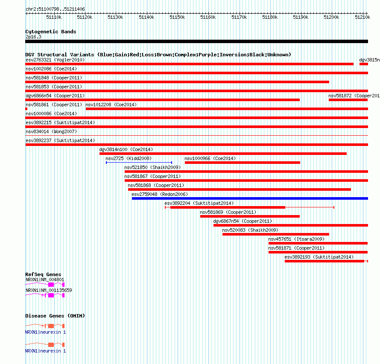Image resolution: width=380 pixels, height=364 pixels.
Task: Click the red nsv520083 loss bar
Action: pos(276,234)
